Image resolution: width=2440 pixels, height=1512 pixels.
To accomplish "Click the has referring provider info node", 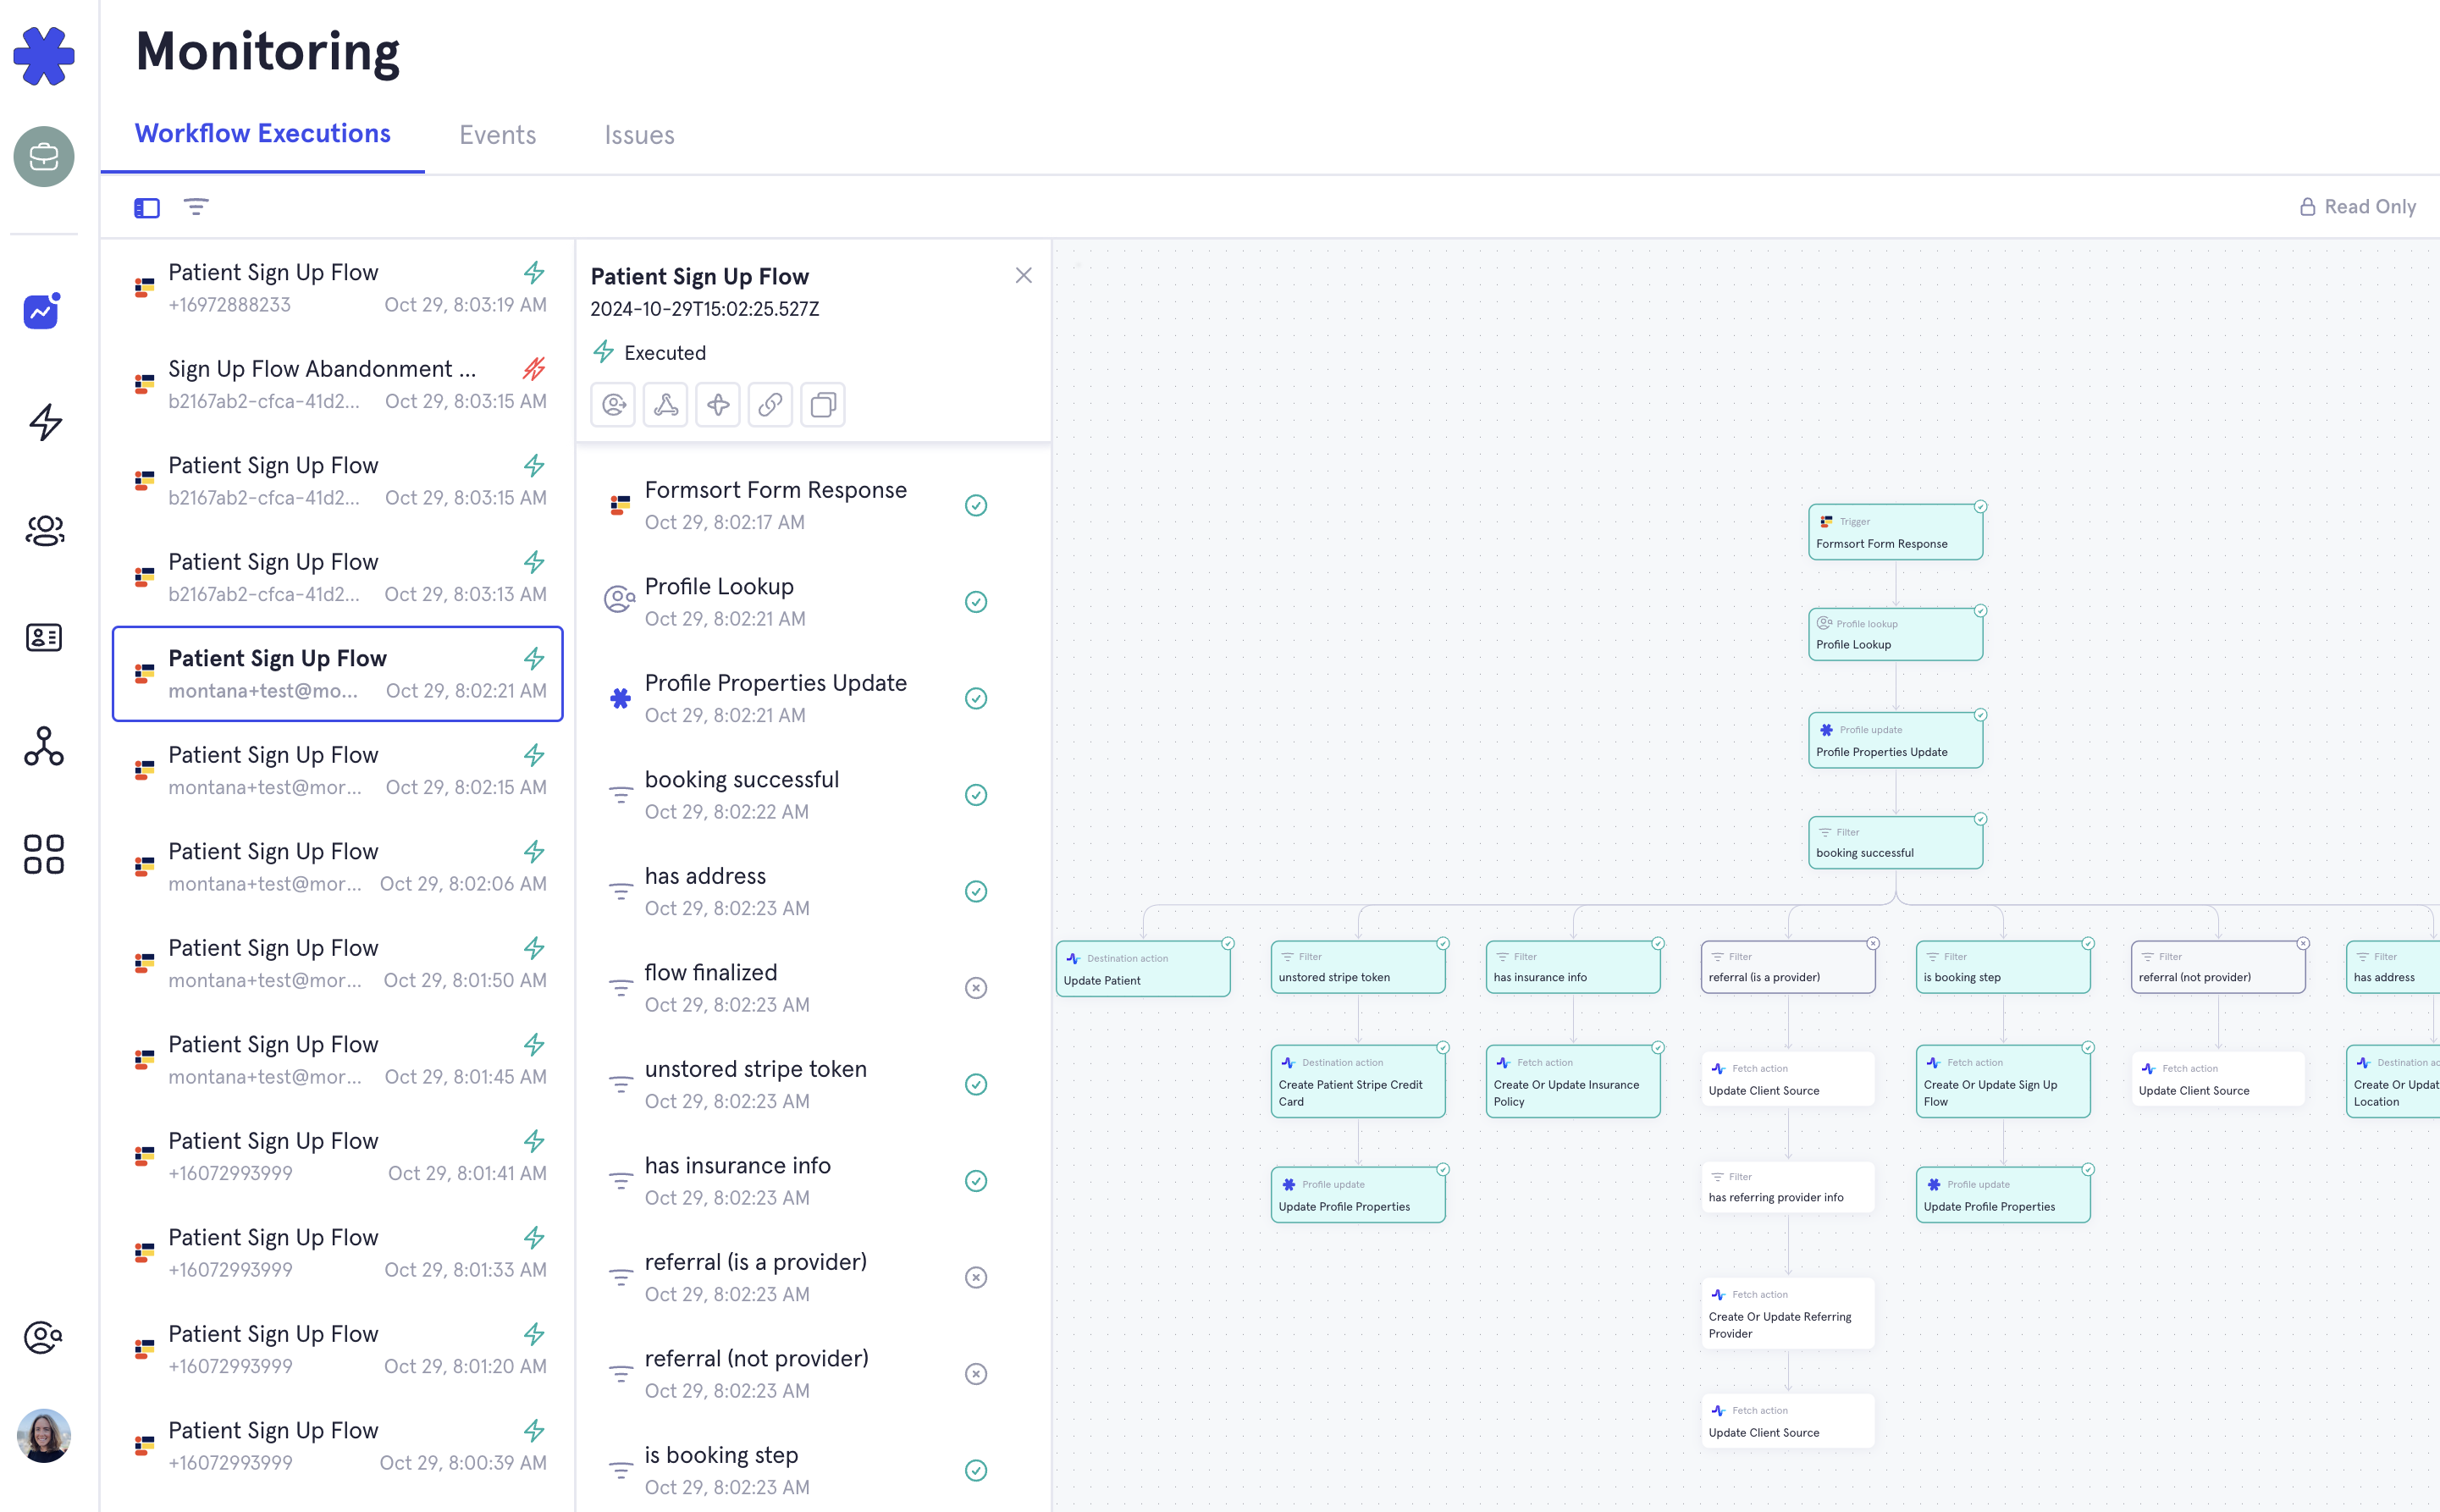I will point(1788,1187).
